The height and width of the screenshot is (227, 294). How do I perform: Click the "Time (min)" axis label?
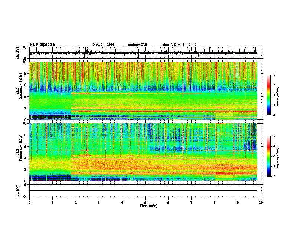tap(148, 206)
